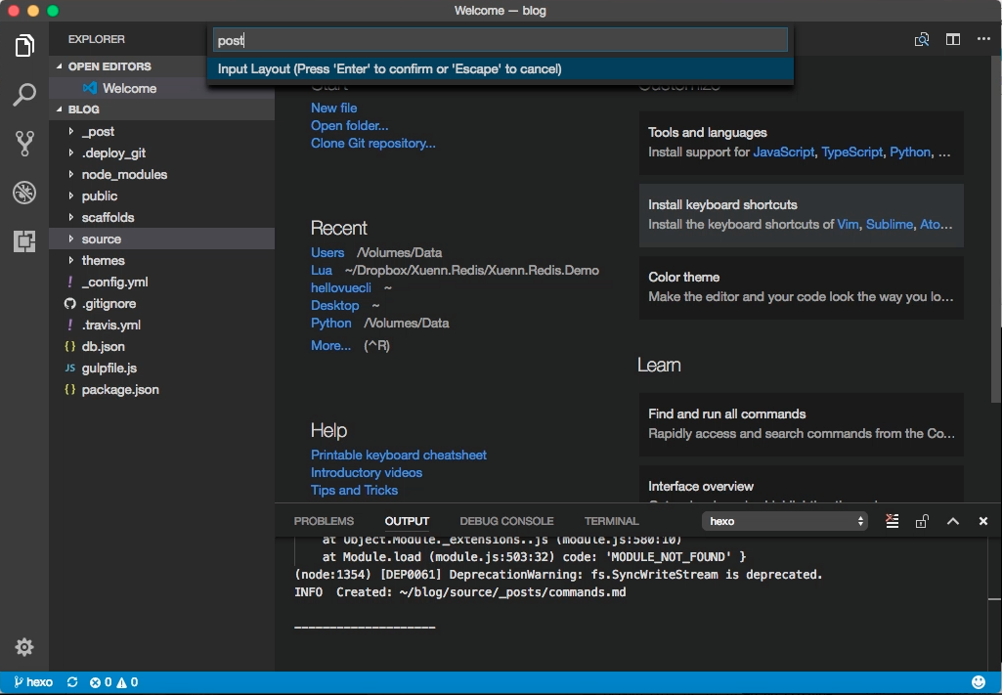1002x695 pixels.
Task: Switch to the Problems tab
Action: (x=324, y=521)
